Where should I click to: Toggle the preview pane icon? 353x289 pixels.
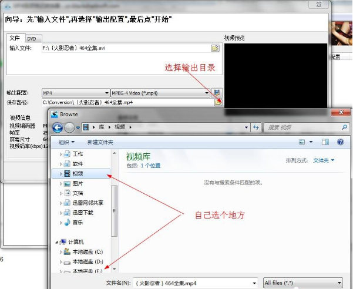tap(325, 142)
